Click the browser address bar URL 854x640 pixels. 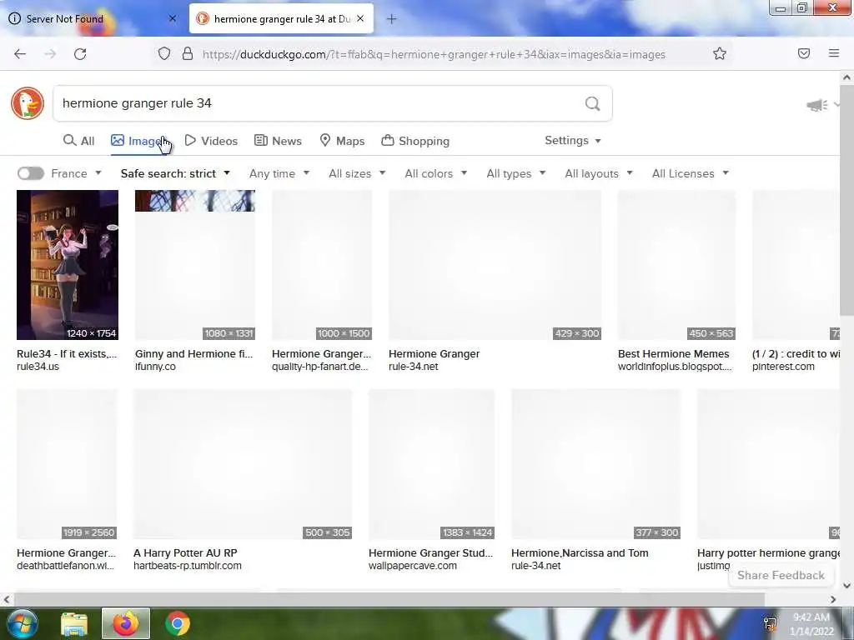click(x=434, y=54)
